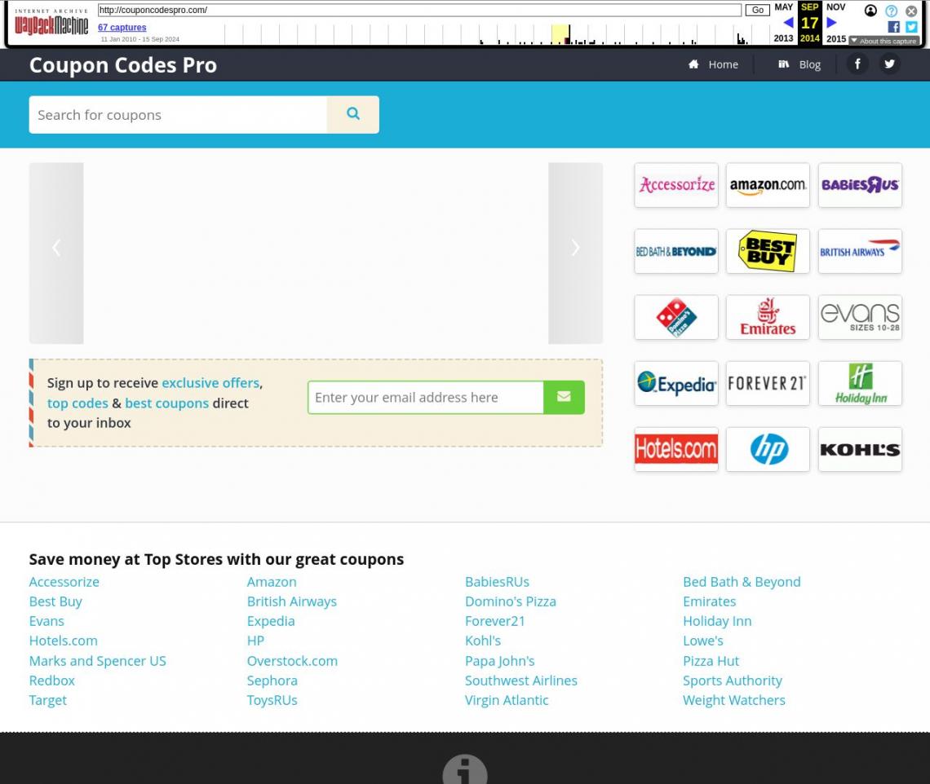Click the Wayback URL address field

pos(419,10)
